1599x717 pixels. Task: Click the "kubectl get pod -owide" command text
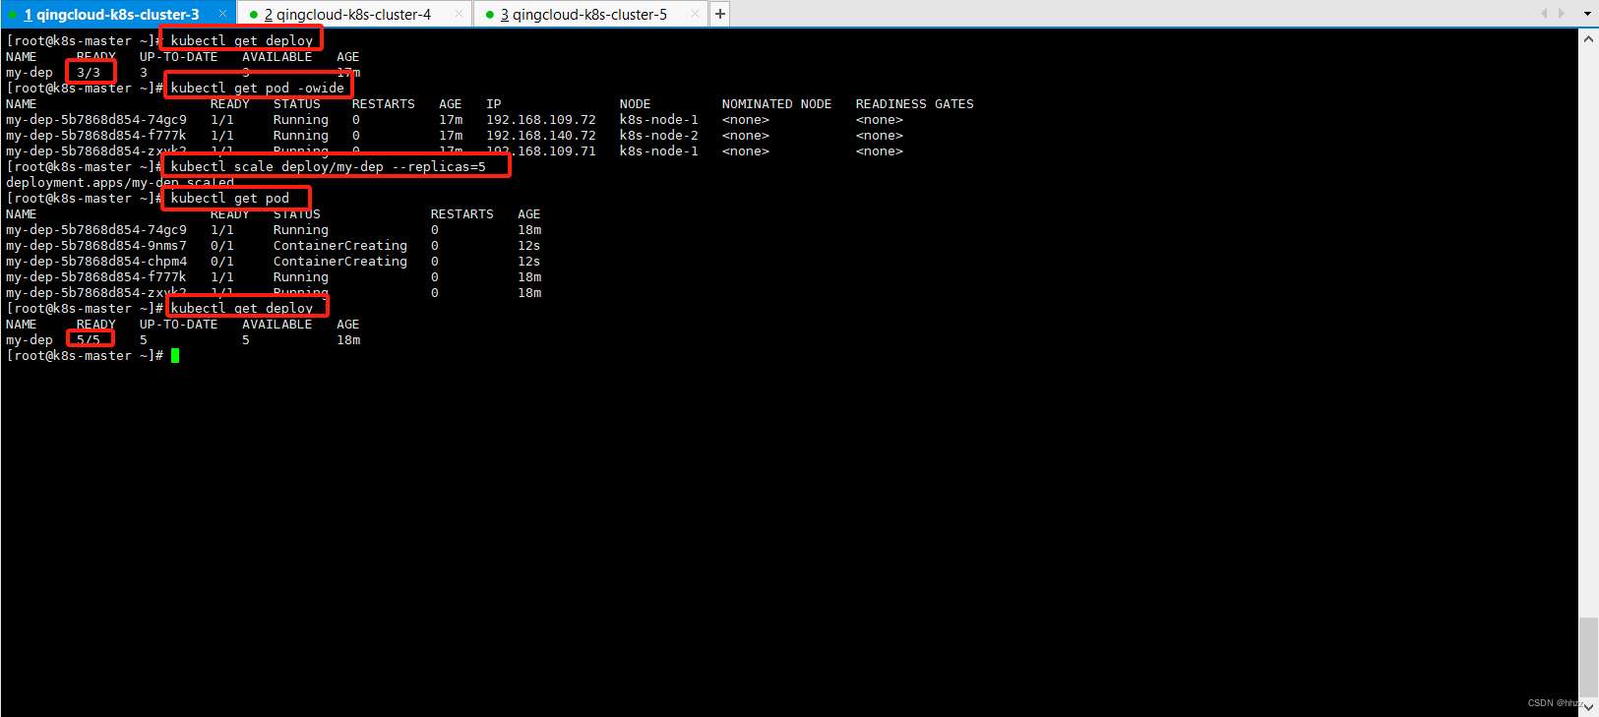(x=258, y=89)
